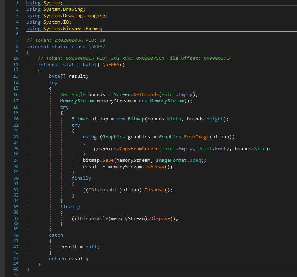Click the catch keyword
The height and width of the screenshot is (277, 297).
click(x=56, y=235)
